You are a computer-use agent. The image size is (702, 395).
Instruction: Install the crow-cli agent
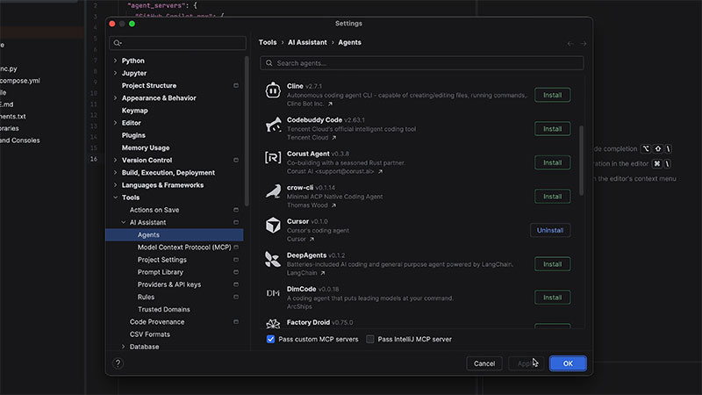click(553, 197)
